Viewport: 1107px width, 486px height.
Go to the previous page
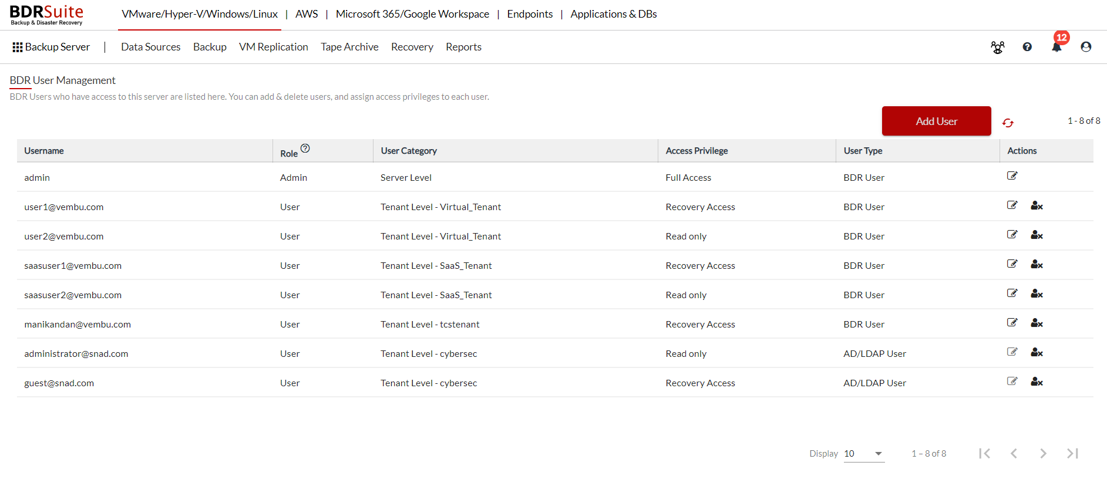1014,453
